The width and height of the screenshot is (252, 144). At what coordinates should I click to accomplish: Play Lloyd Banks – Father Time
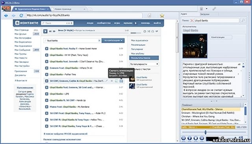click(x=46, y=75)
